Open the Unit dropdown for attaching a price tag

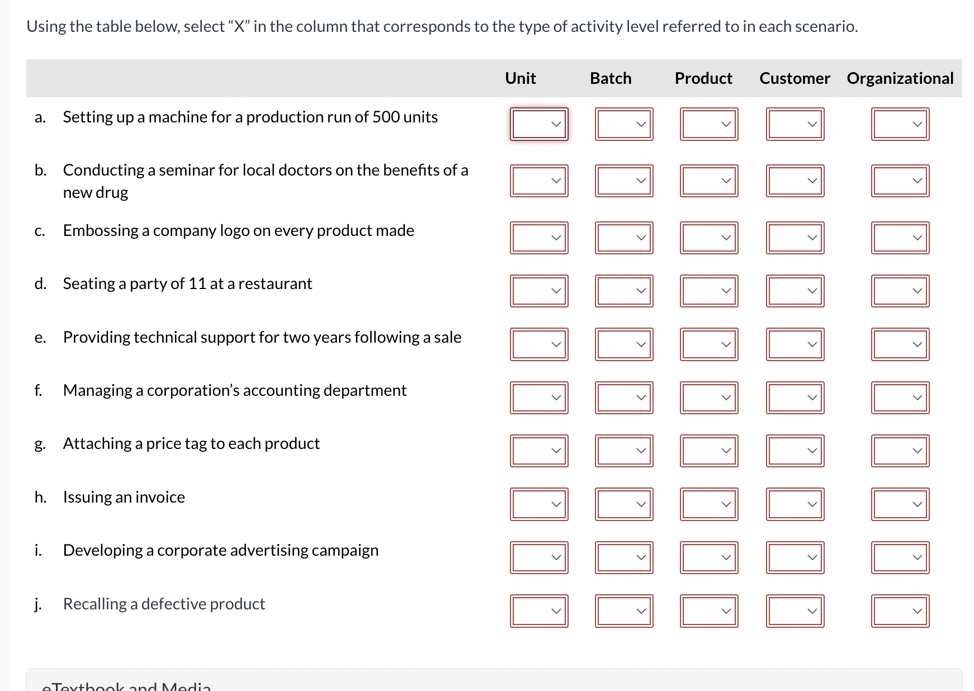[538, 450]
